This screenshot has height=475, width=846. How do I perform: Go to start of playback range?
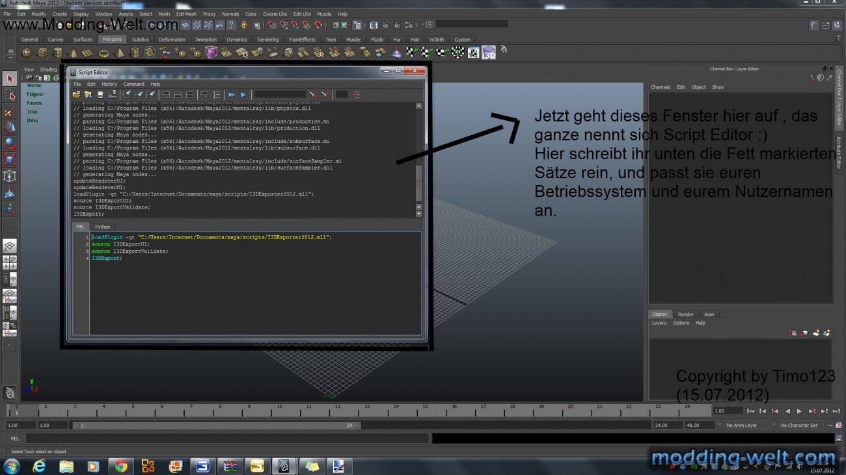(751, 411)
